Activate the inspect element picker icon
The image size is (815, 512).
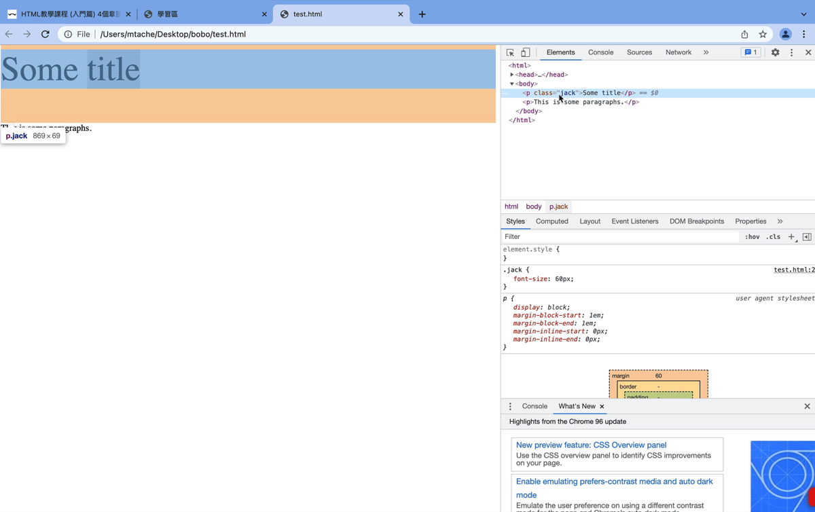pyautogui.click(x=510, y=52)
